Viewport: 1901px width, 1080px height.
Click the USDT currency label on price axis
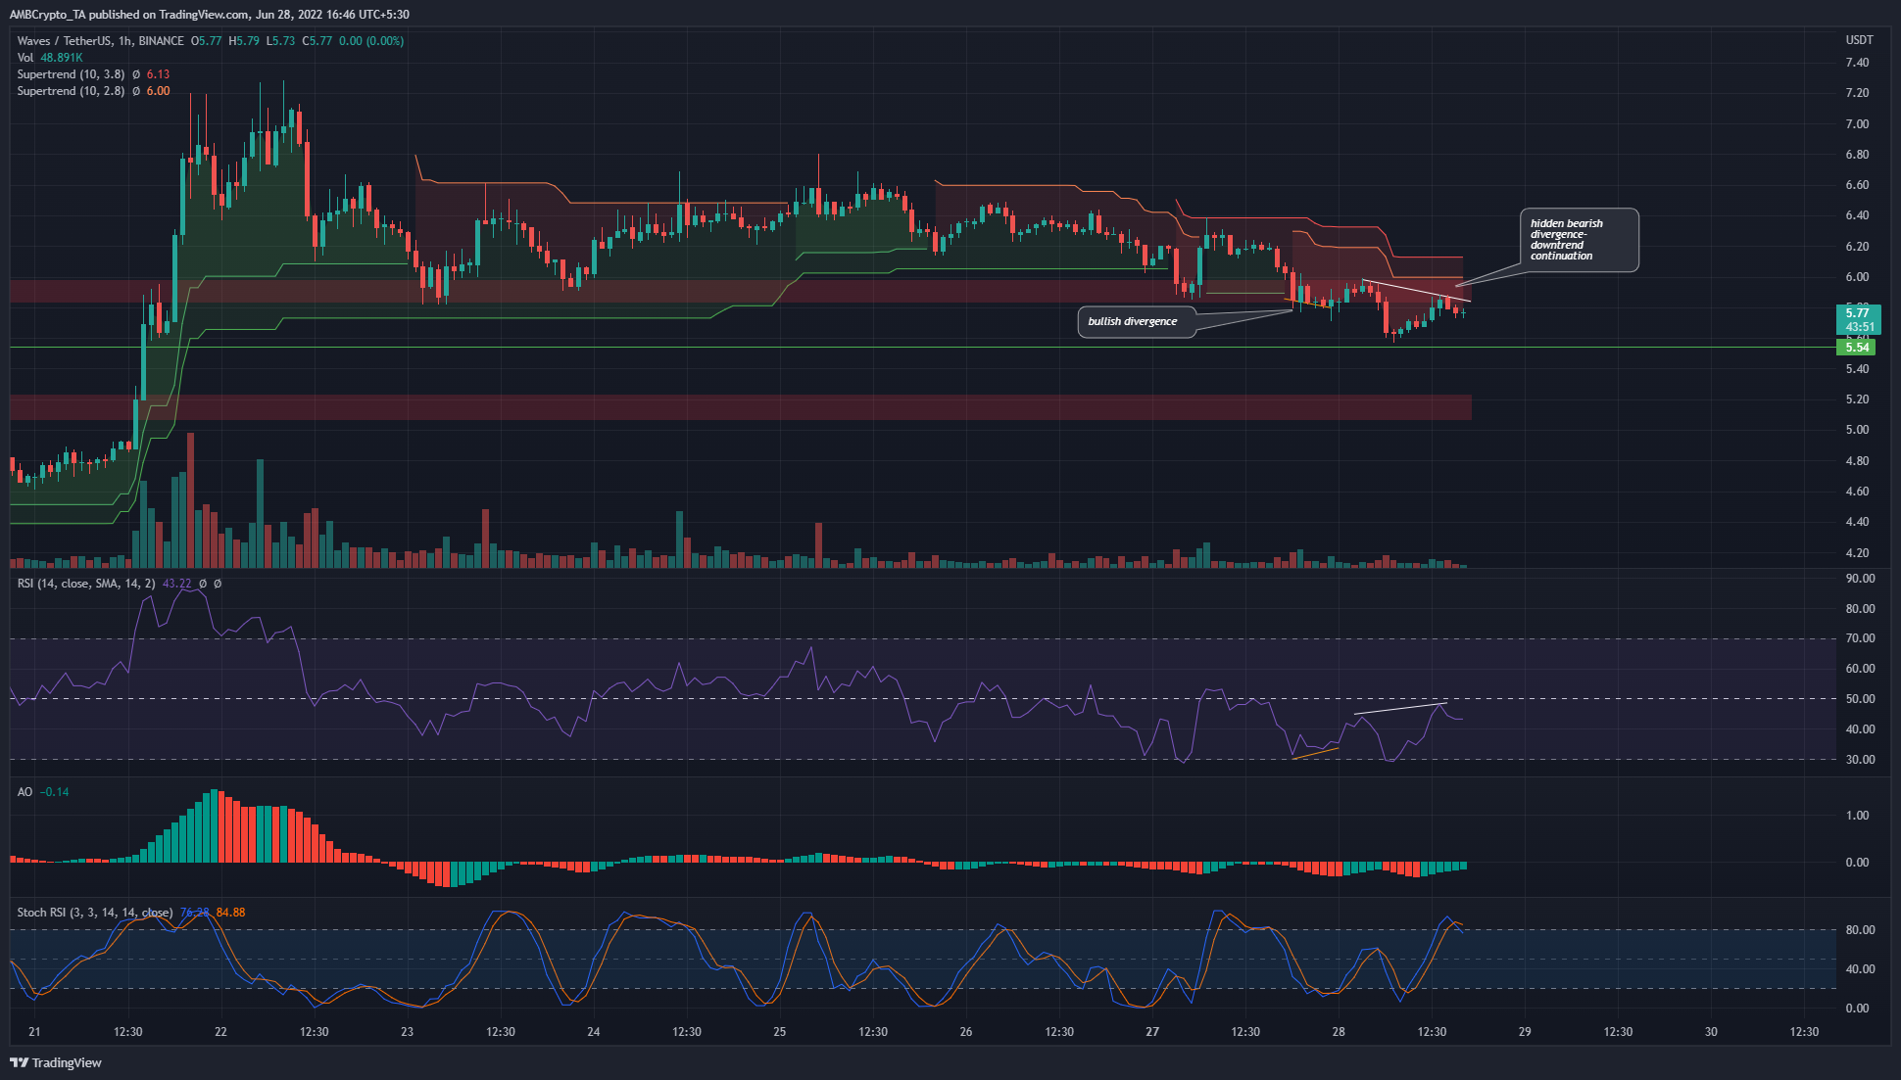click(x=1858, y=40)
